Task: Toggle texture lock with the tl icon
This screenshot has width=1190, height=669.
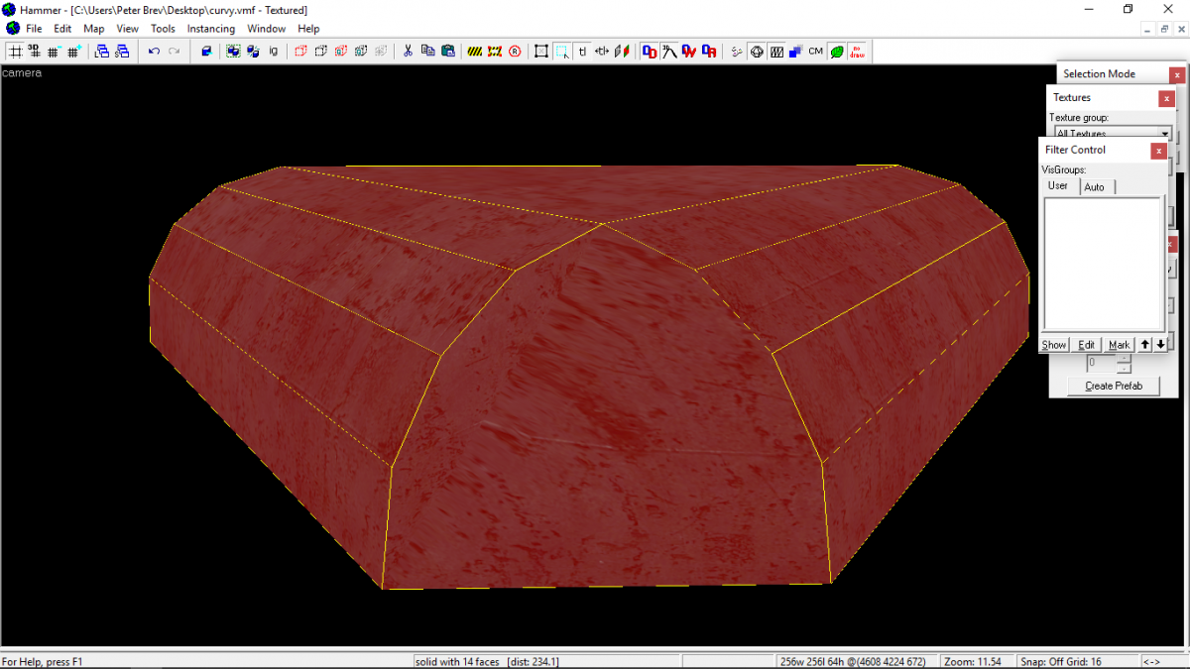Action: pyautogui.click(x=583, y=51)
